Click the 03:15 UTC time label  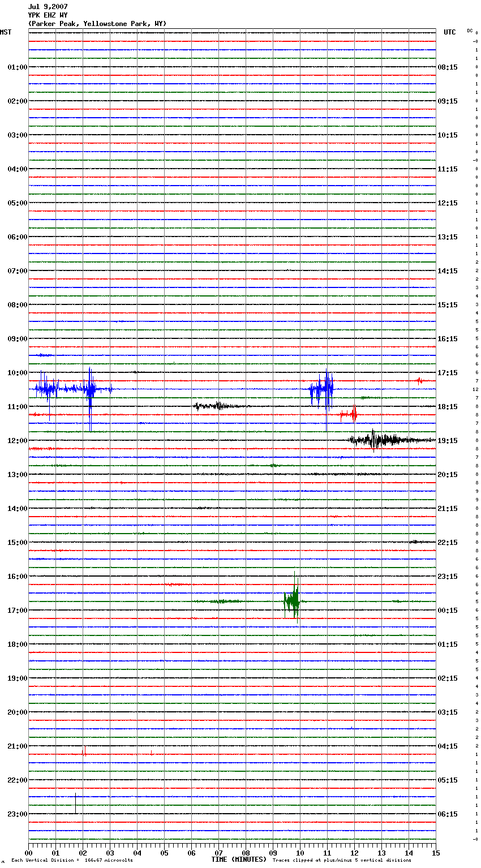point(448,712)
